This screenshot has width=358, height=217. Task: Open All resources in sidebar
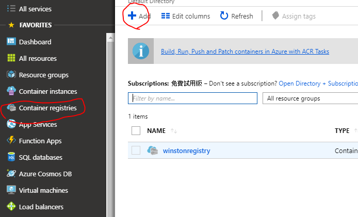tap(38, 58)
